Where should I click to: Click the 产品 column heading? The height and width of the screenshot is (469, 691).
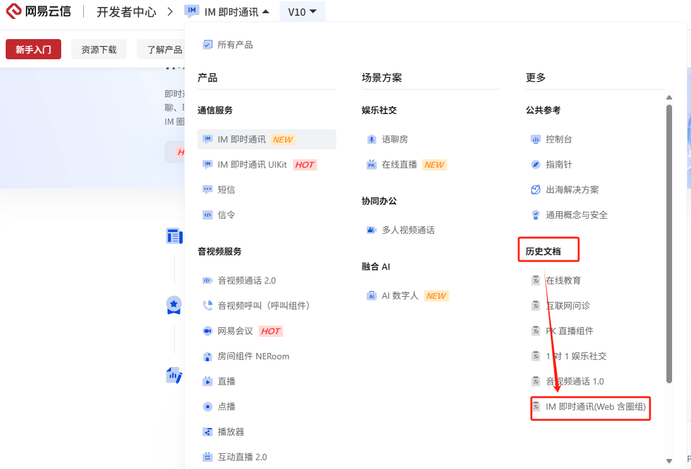207,78
